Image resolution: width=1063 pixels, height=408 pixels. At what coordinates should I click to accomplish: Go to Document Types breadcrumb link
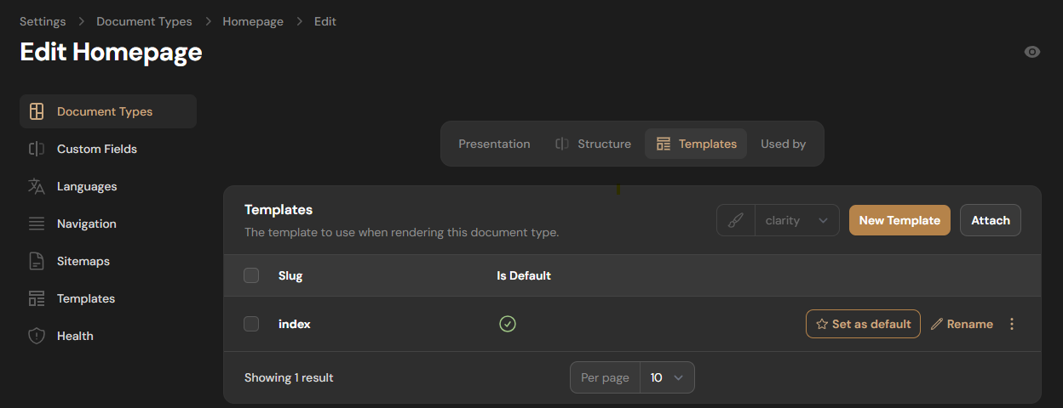click(144, 21)
